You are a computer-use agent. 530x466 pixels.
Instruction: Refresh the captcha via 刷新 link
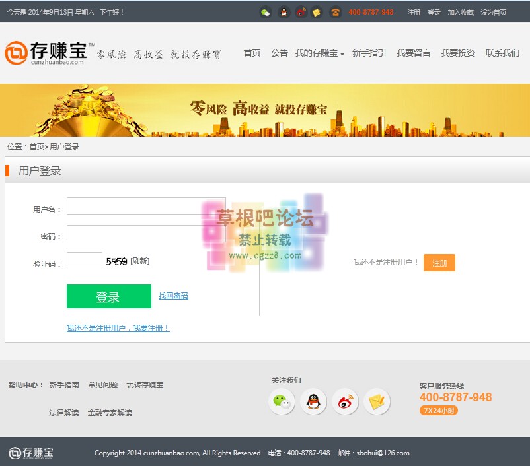pyautogui.click(x=139, y=261)
